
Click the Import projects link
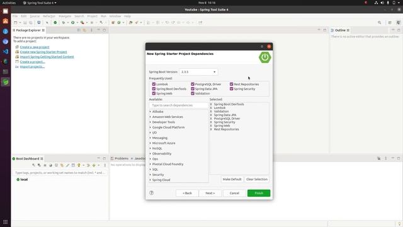point(32,67)
